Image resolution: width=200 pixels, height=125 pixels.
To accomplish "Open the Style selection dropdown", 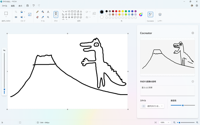I will coord(152,106).
